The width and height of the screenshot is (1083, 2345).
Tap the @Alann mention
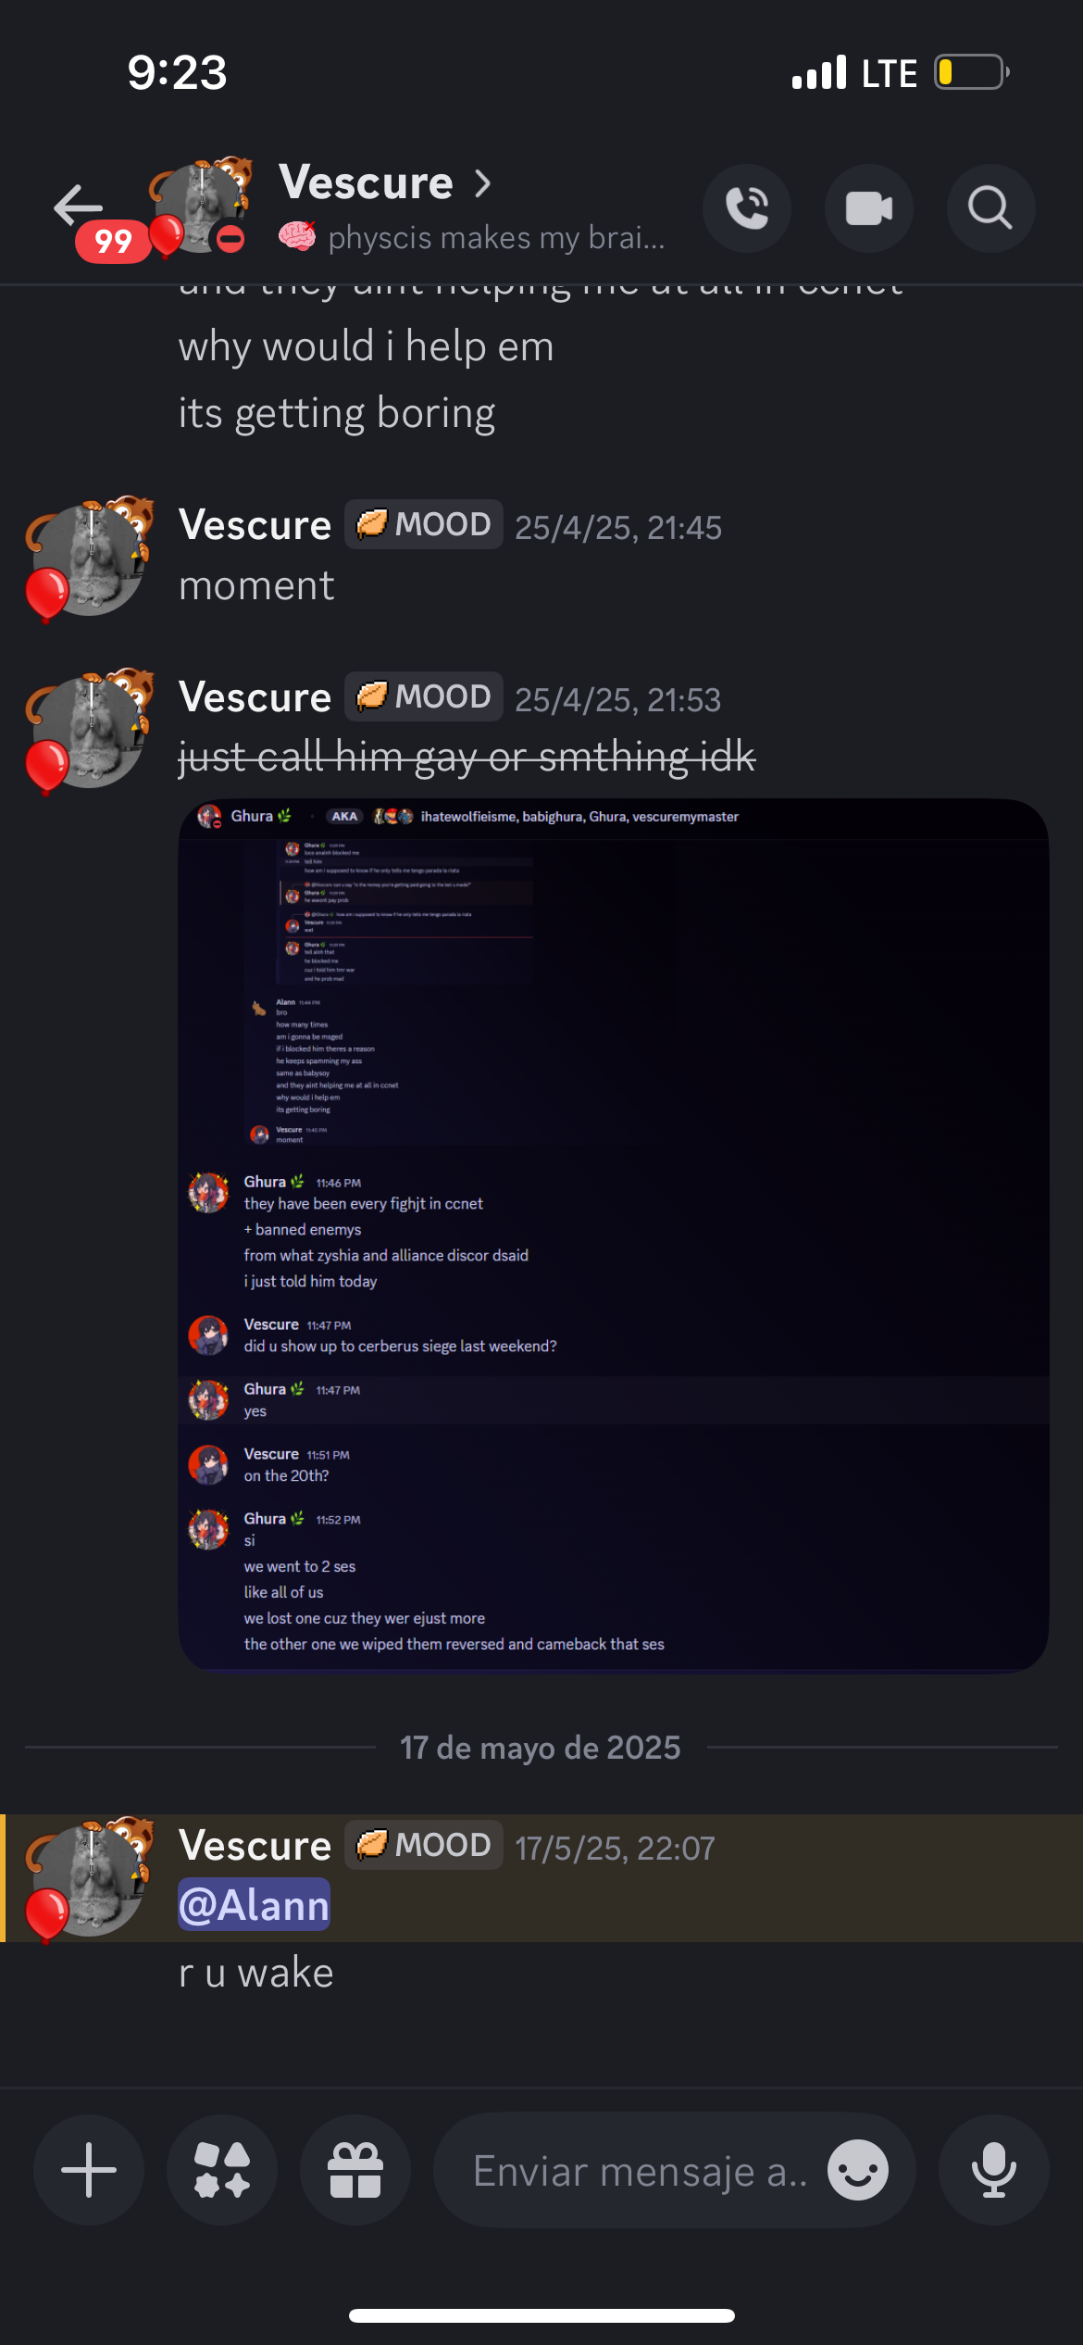[x=254, y=1905]
